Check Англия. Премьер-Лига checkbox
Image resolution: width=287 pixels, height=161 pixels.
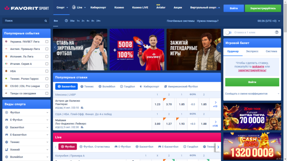(x=47, y=49)
